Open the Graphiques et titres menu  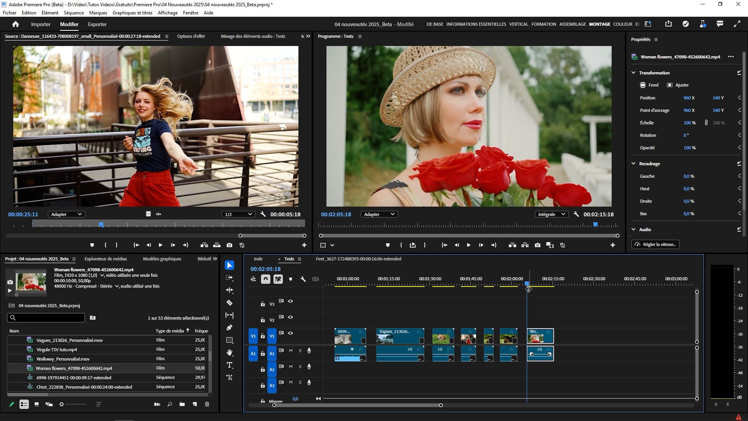tap(132, 13)
